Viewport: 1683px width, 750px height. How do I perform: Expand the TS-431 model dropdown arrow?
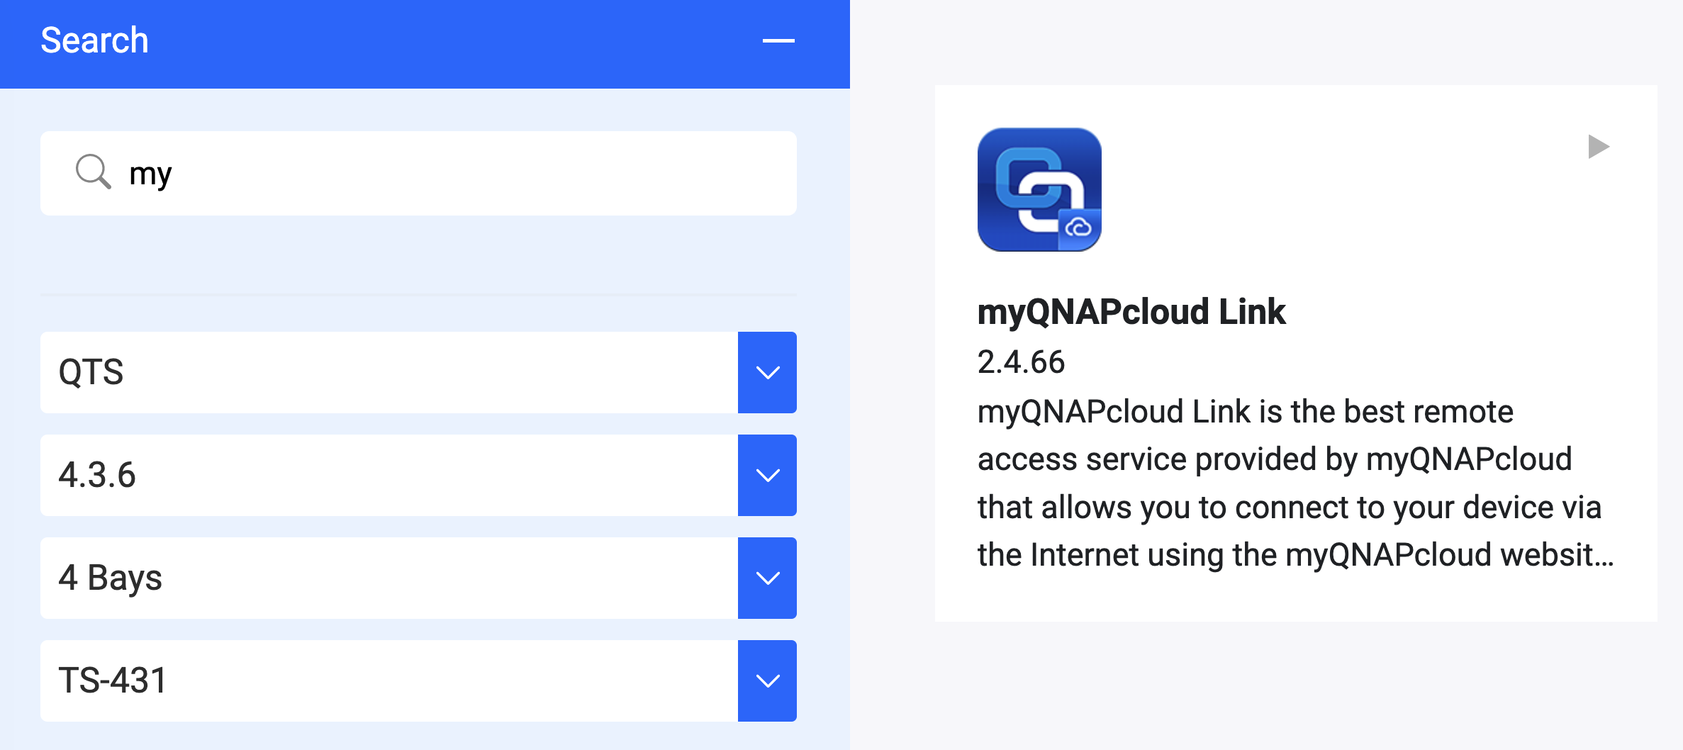click(x=767, y=681)
